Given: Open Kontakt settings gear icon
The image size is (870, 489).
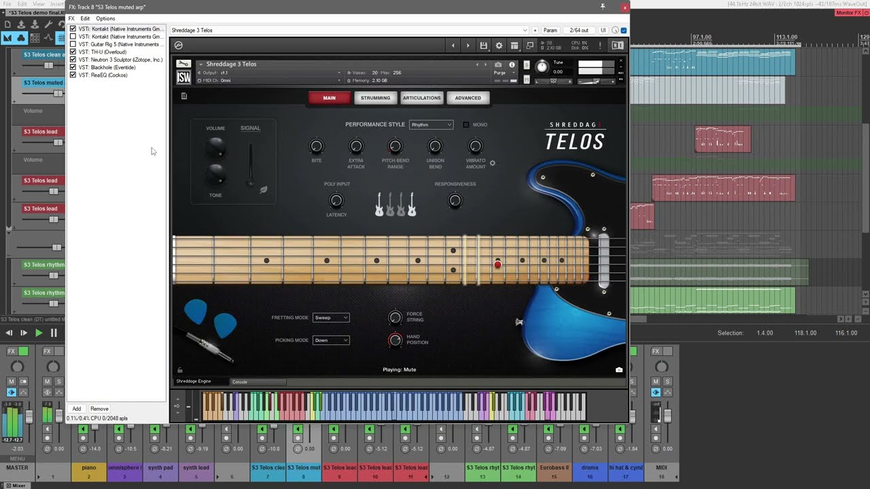Looking at the screenshot, I should click(499, 46).
